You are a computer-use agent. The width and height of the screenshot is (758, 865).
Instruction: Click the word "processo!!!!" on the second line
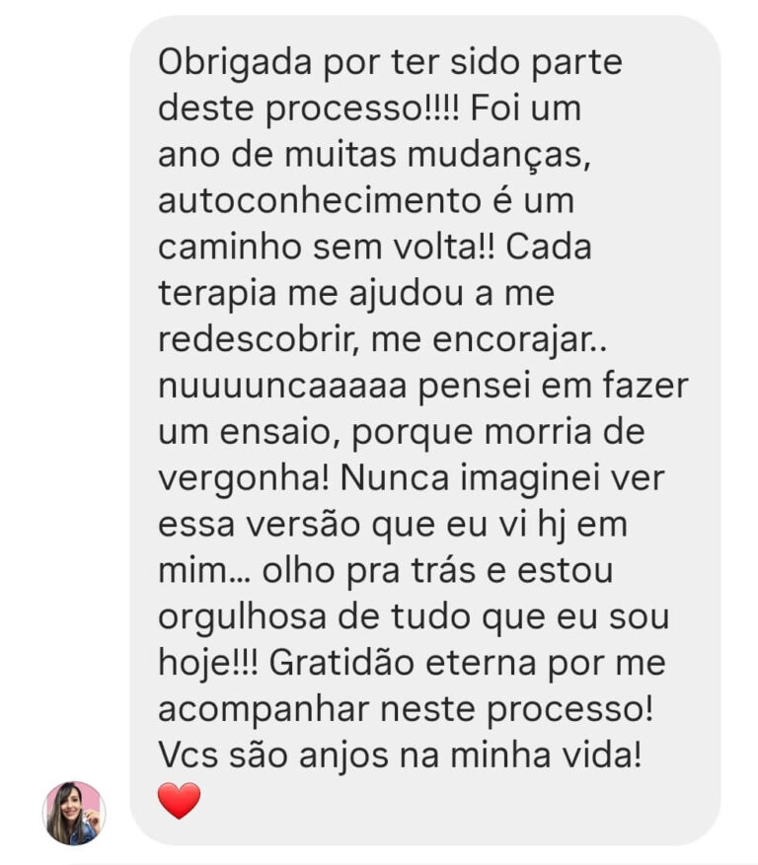click(362, 109)
